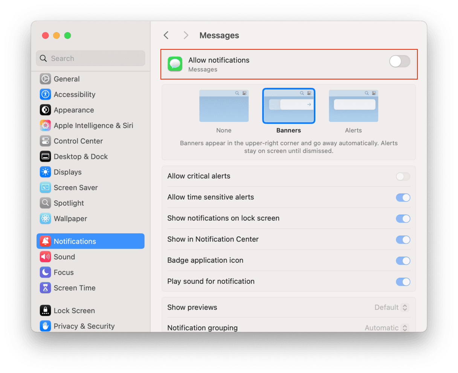Click into the Search field

coord(90,58)
